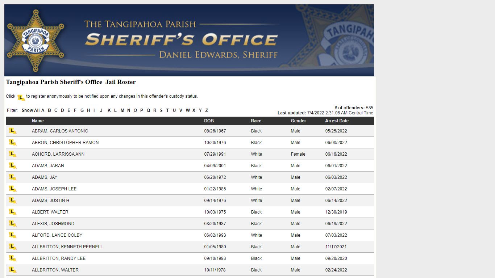The width and height of the screenshot is (495, 278).
Task: Filter offenders by letter R
Action: [155, 110]
